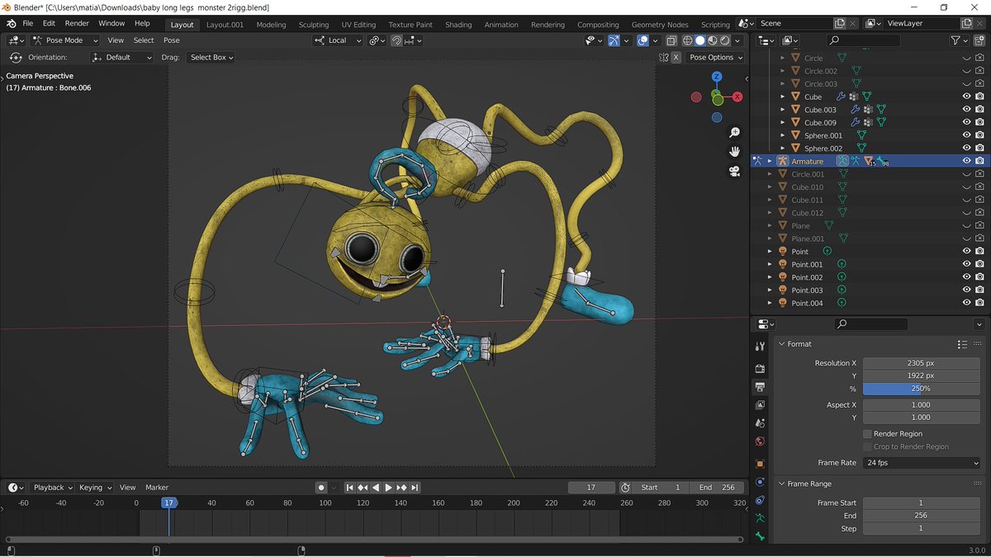Toggle the camera view gizmo
The width and height of the screenshot is (991, 557).
[734, 172]
